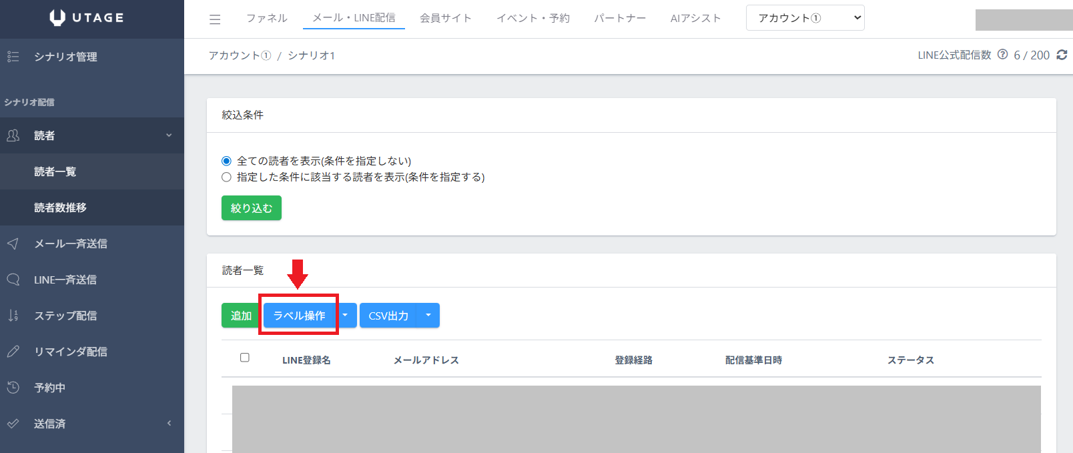The image size is (1073, 453).
Task: Click the green 追加 button
Action: pos(241,316)
